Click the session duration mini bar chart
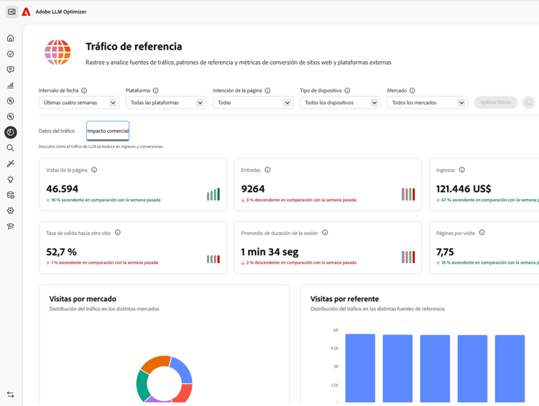Screen dimensions: 539x406 point(408,257)
